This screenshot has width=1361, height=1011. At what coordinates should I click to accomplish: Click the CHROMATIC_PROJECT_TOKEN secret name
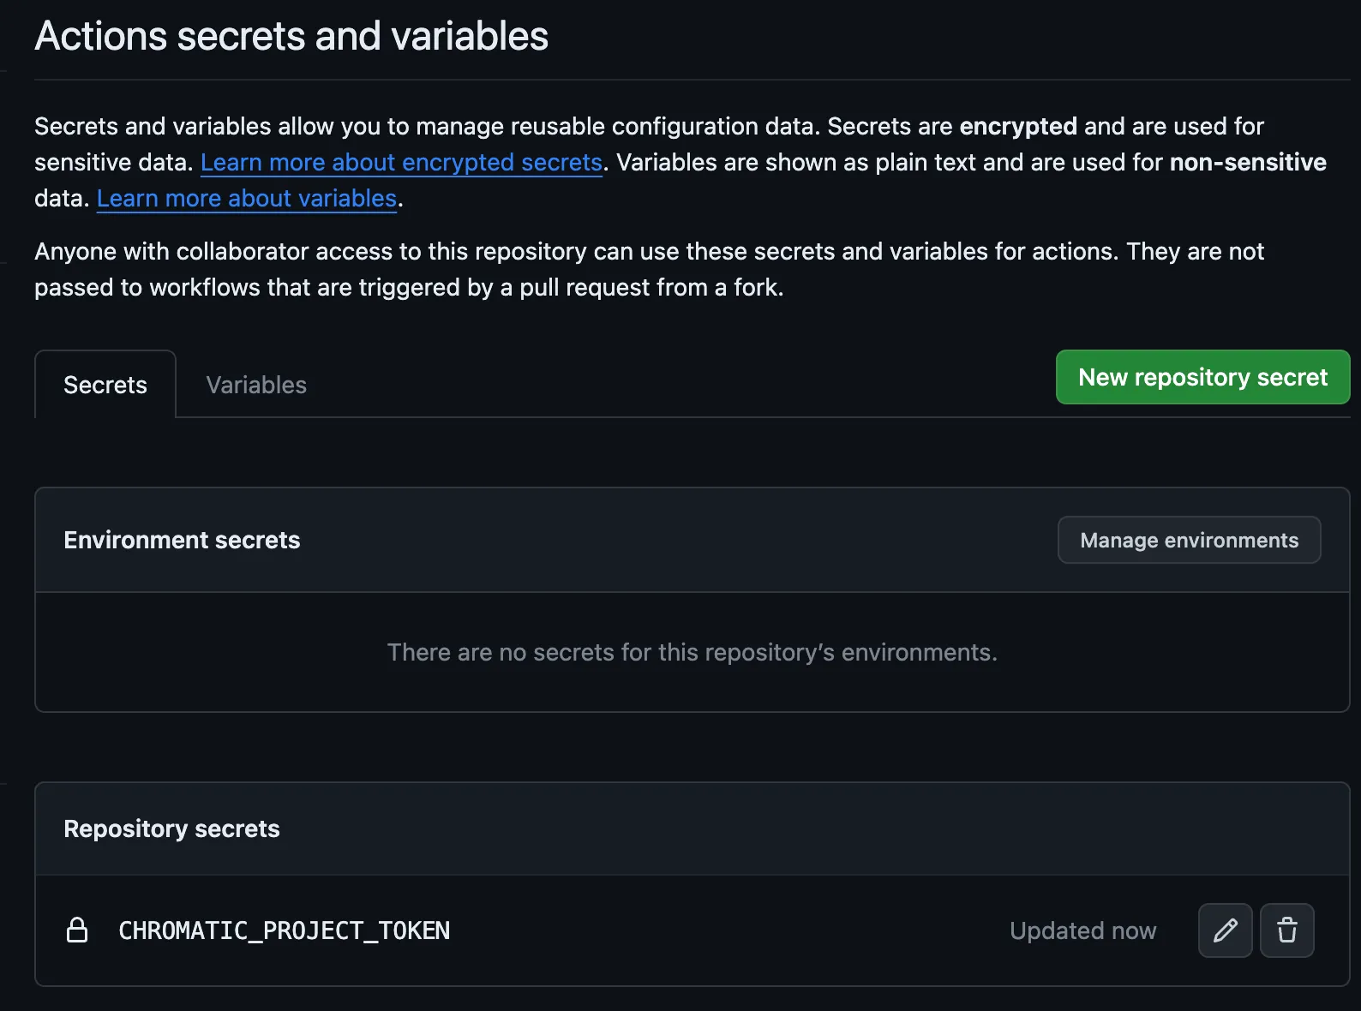tap(284, 931)
